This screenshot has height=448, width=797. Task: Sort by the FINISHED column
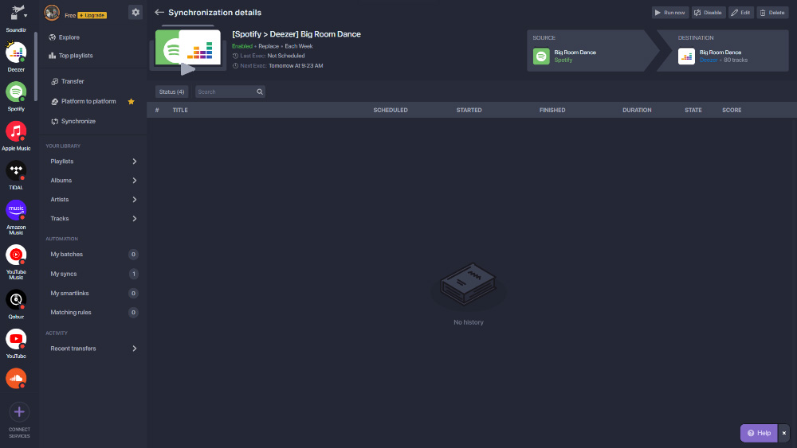pyautogui.click(x=552, y=110)
